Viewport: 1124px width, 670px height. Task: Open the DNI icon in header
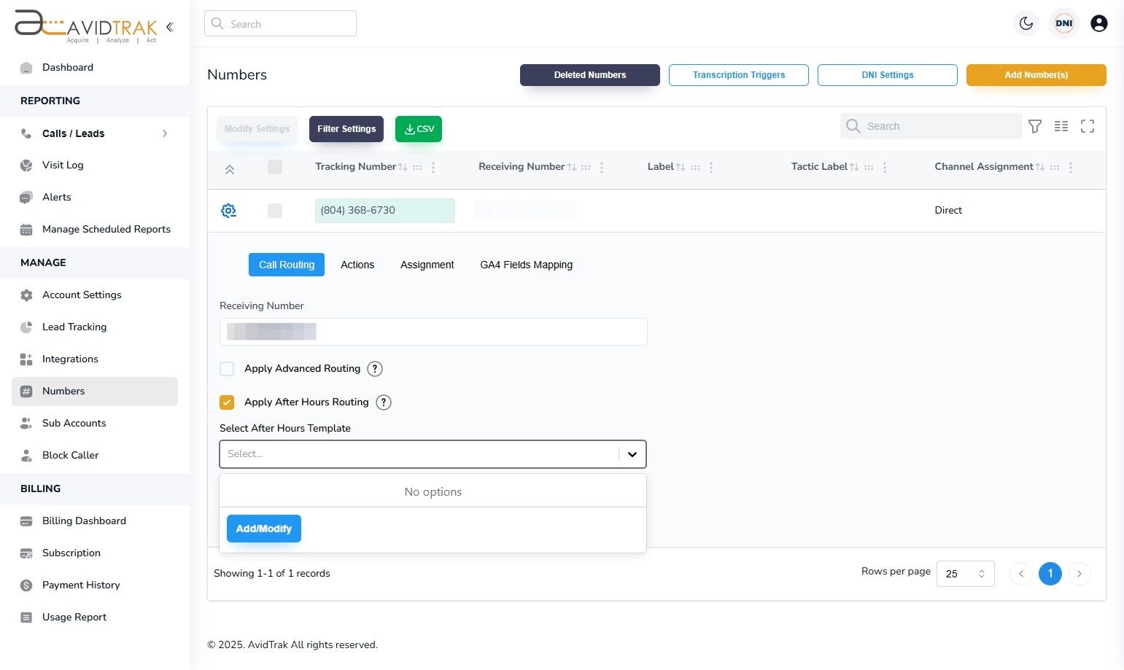pos(1064,23)
